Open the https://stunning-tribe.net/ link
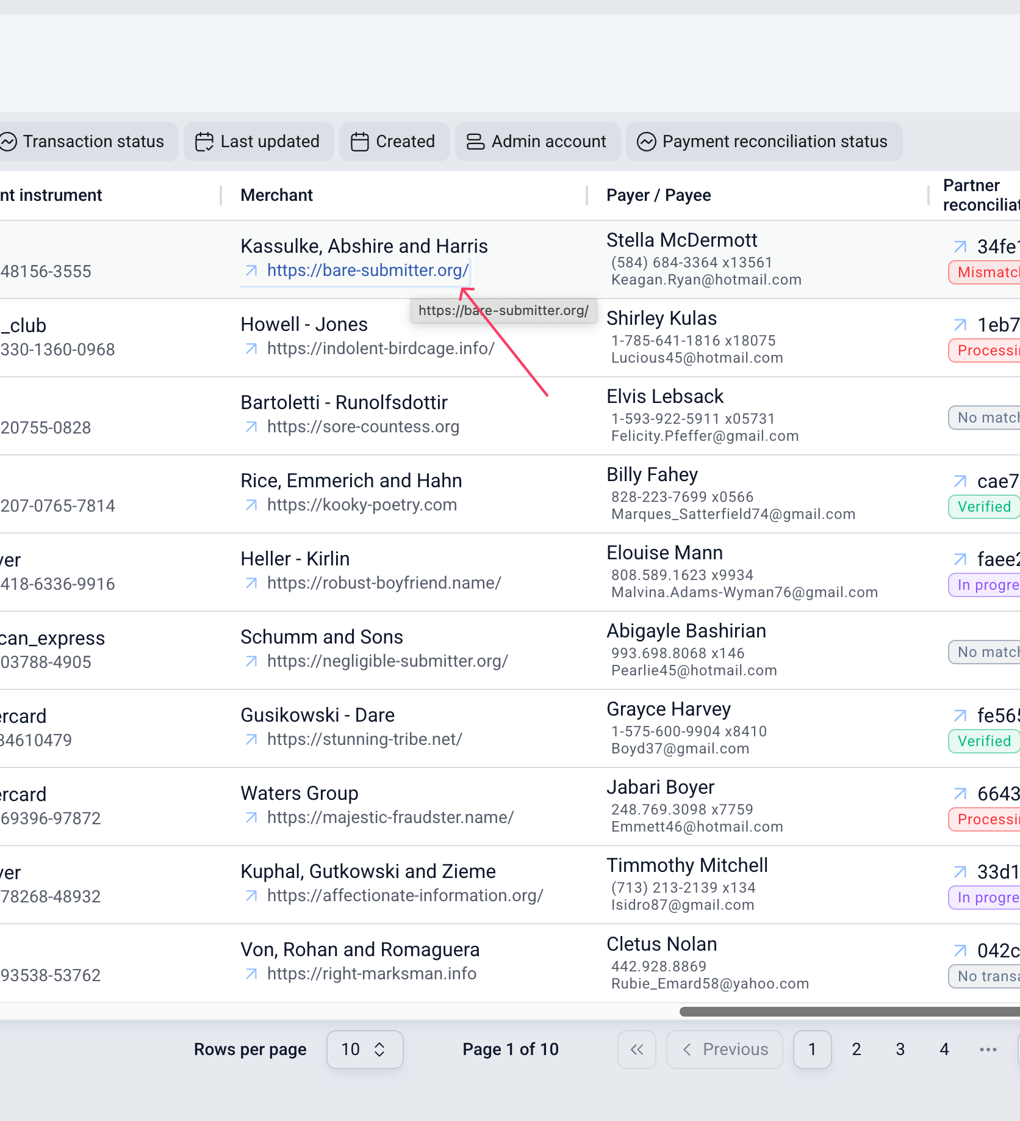This screenshot has width=1020, height=1121. (365, 739)
